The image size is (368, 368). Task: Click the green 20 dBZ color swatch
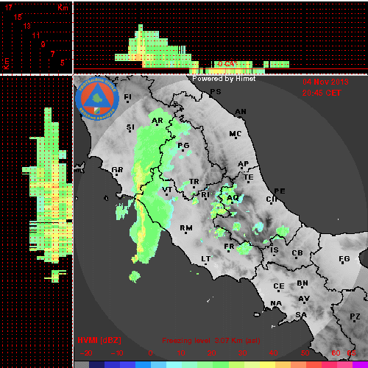click(212, 364)
